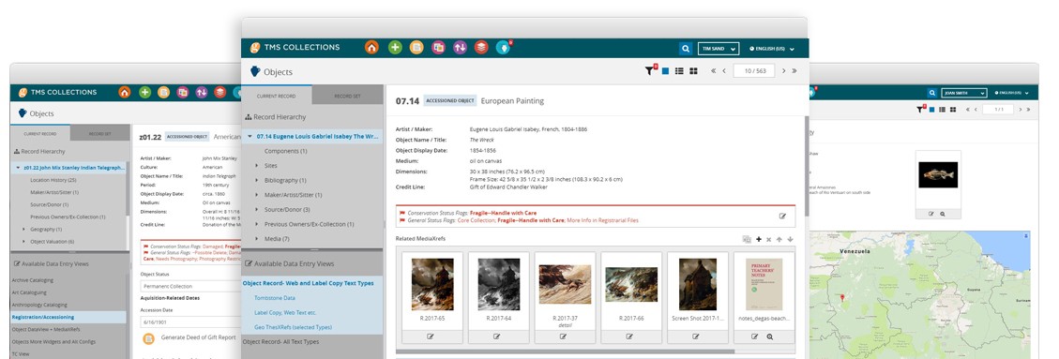Image resolution: width=1059 pixels, height=359 pixels.
Task: Open Label Copy, Web Text etc. view
Action: 286,312
